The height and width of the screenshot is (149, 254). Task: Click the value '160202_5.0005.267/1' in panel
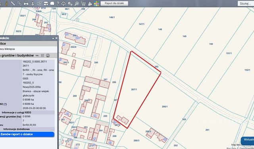[35, 62]
